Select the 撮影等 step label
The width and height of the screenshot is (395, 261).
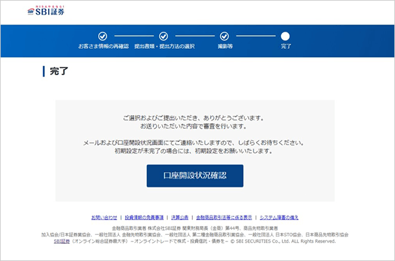coord(225,46)
